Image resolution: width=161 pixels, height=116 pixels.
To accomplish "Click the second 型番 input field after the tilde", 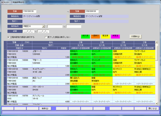I will click(92, 11).
